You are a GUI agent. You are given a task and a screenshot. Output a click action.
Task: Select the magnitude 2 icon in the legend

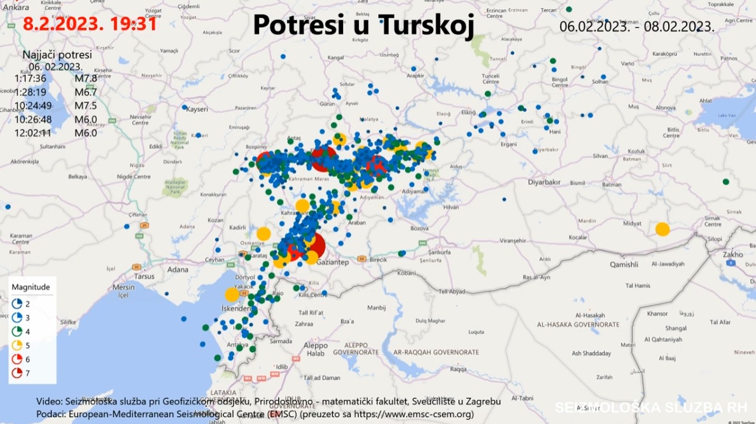pos(17,304)
